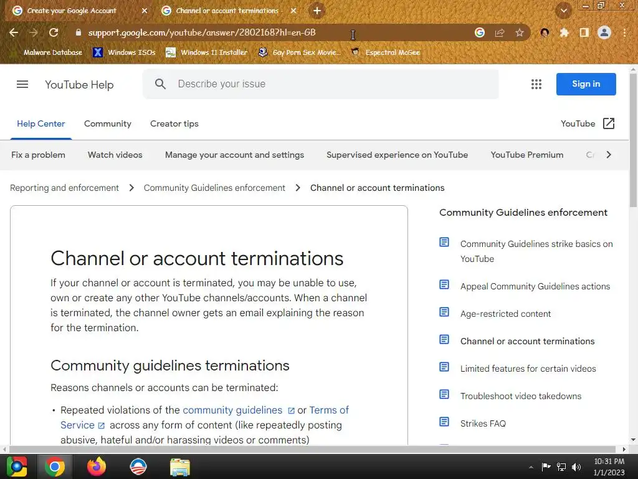The image size is (638, 479).
Task: Open YouTube via the external link icon
Action: pyautogui.click(x=608, y=123)
